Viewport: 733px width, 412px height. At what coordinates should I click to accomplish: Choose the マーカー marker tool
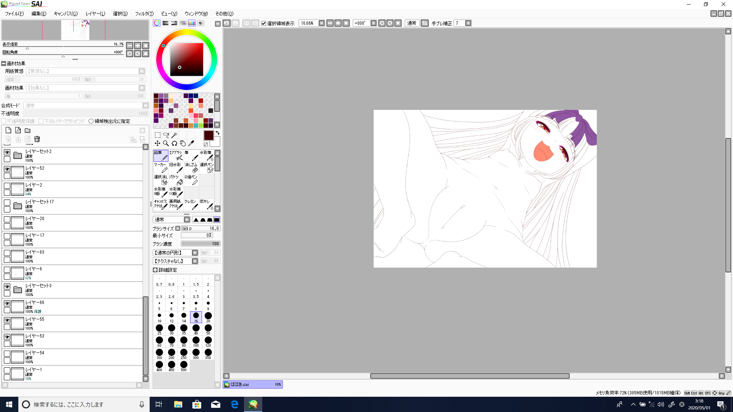161,168
